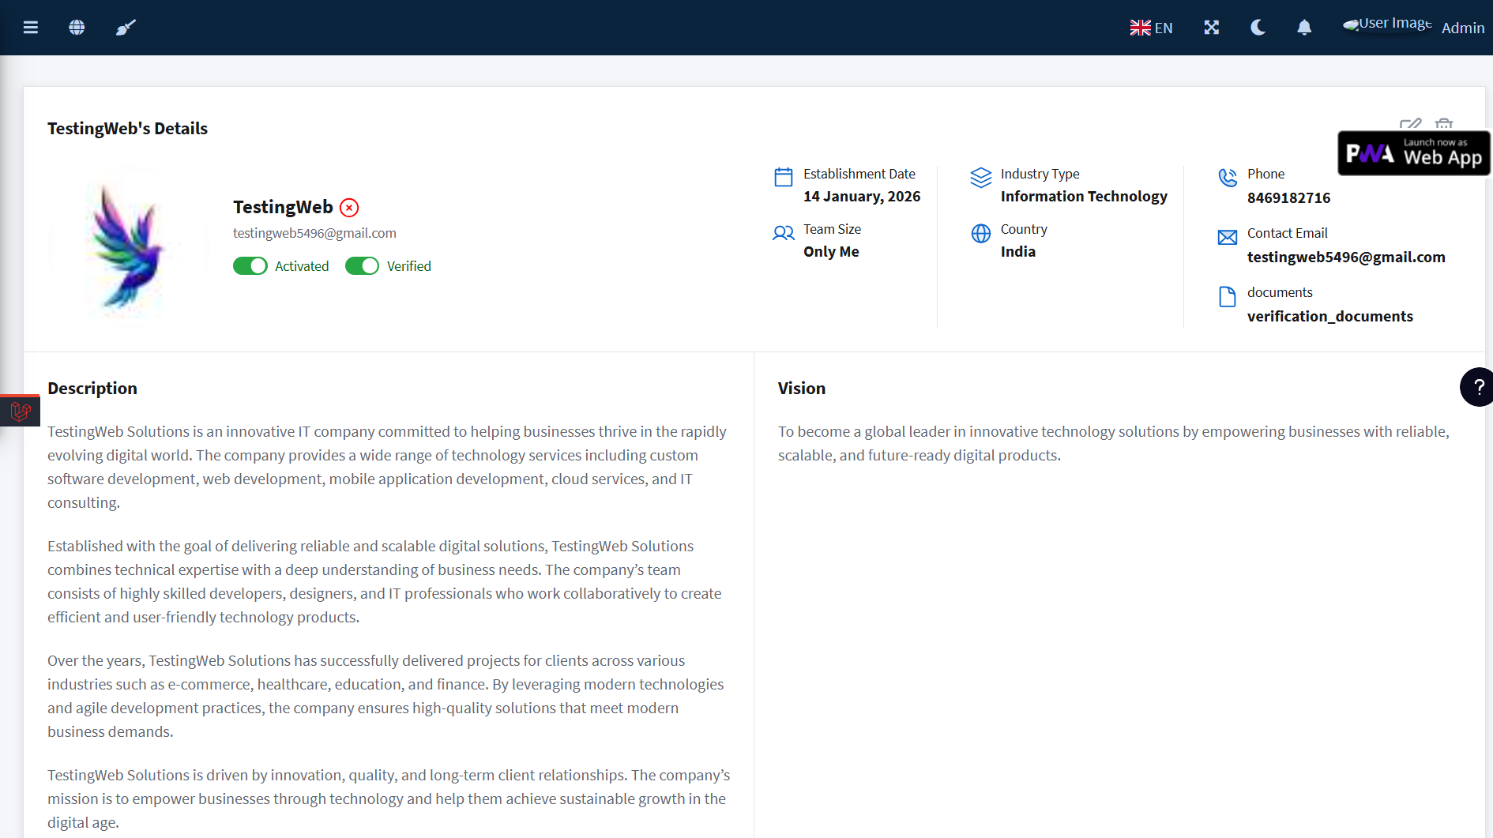The width and height of the screenshot is (1493, 838).
Task: Click the globe website icon
Action: coord(77,28)
